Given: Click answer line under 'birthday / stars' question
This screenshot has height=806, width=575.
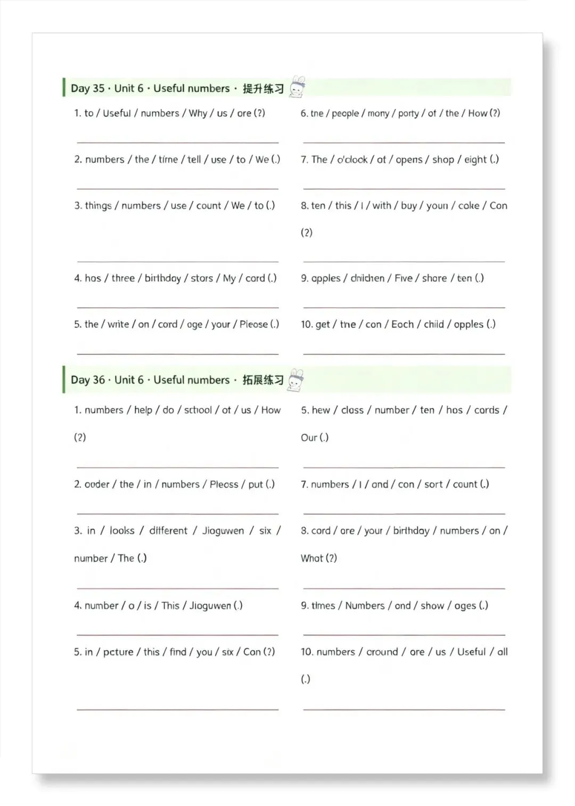Looking at the screenshot, I should point(178,308).
